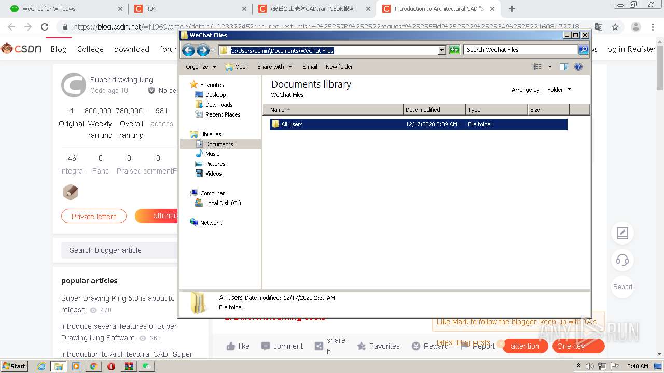664x373 pixels.
Task: Open the Organize menu
Action: coord(201,67)
